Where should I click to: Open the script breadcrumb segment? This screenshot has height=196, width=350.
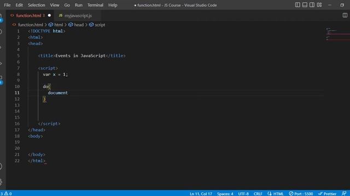coord(100,24)
